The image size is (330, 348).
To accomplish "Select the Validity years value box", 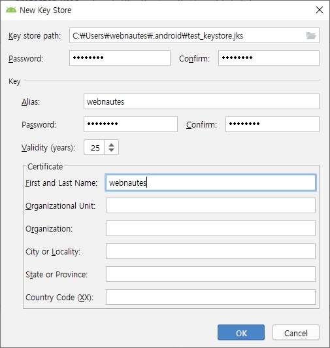I will tap(94, 147).
